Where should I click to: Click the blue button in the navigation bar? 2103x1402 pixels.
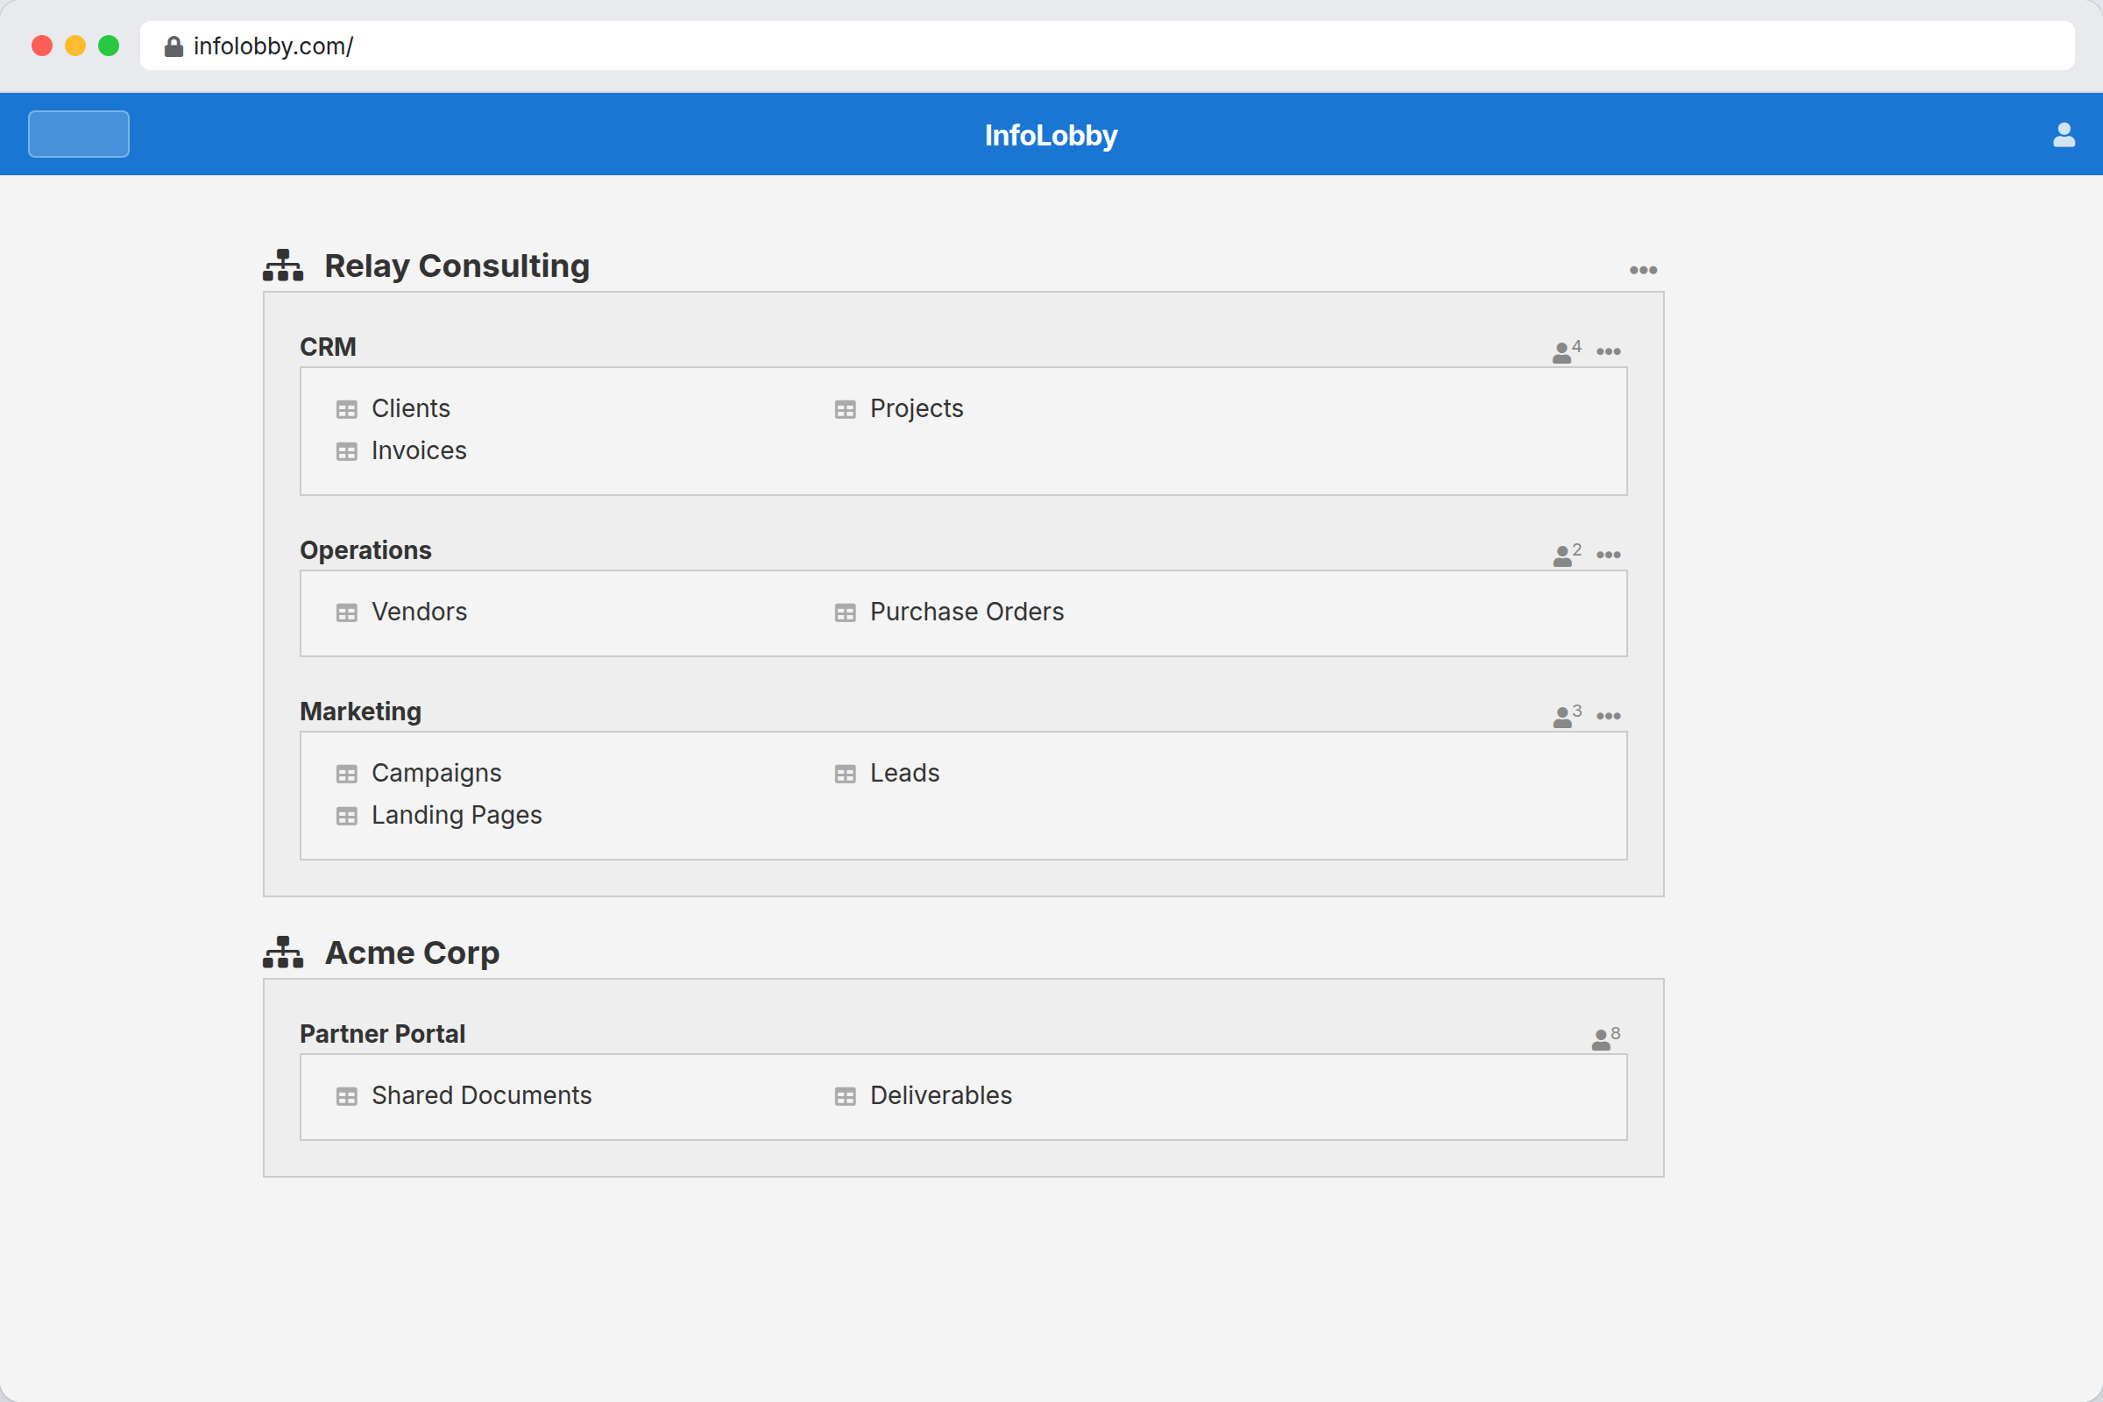pyautogui.click(x=78, y=133)
